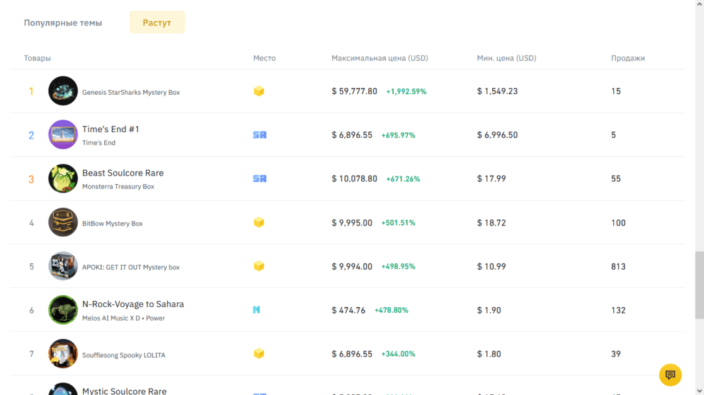Click the SR rarity icon for Time's End #1
The height and width of the screenshot is (395, 704).
coord(259,135)
